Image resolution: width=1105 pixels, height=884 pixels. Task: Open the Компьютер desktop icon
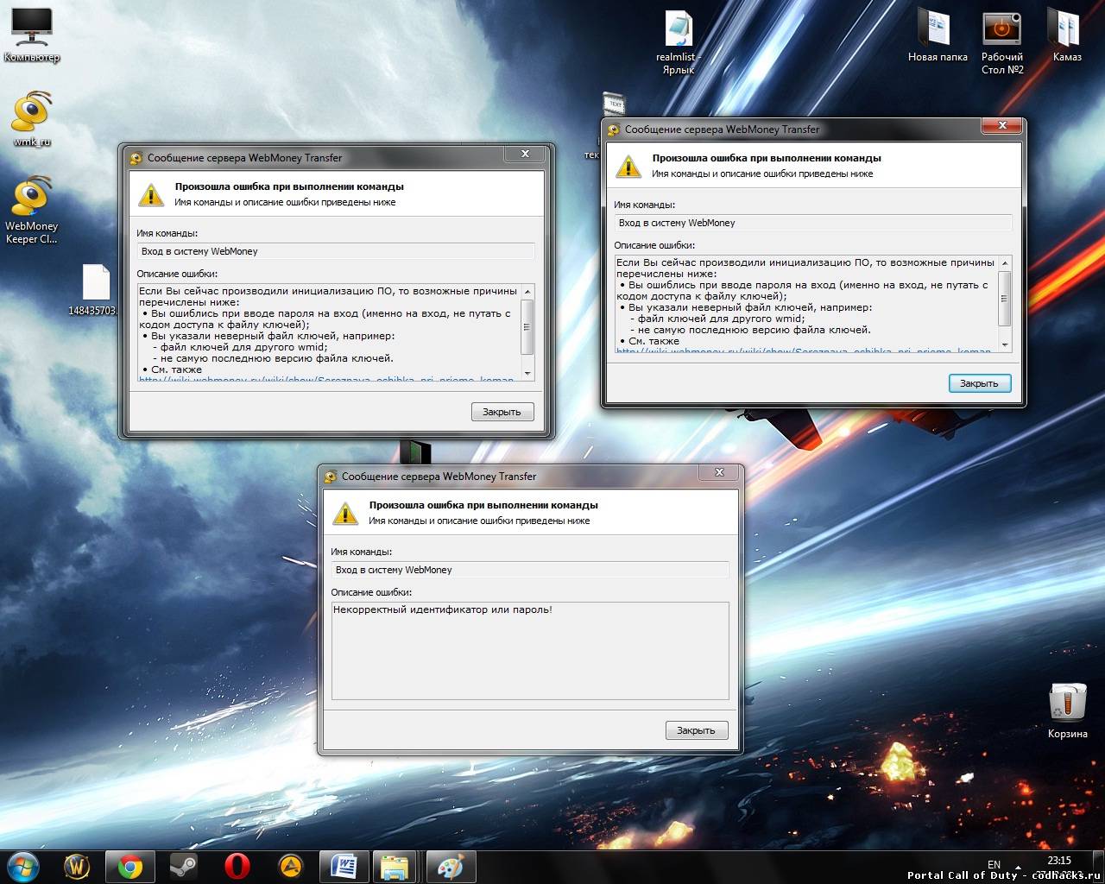32,35
